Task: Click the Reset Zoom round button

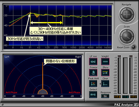Action: pos(133,47)
